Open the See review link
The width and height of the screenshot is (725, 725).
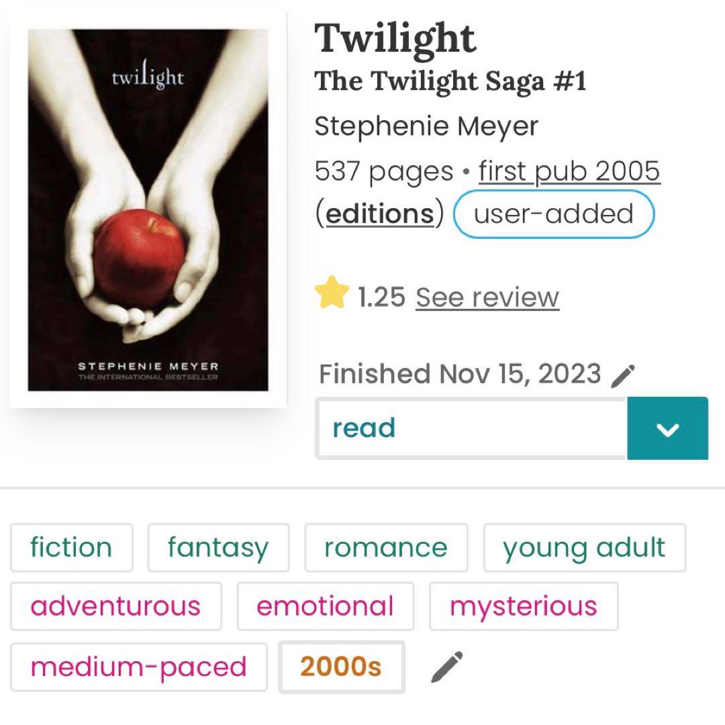487,297
